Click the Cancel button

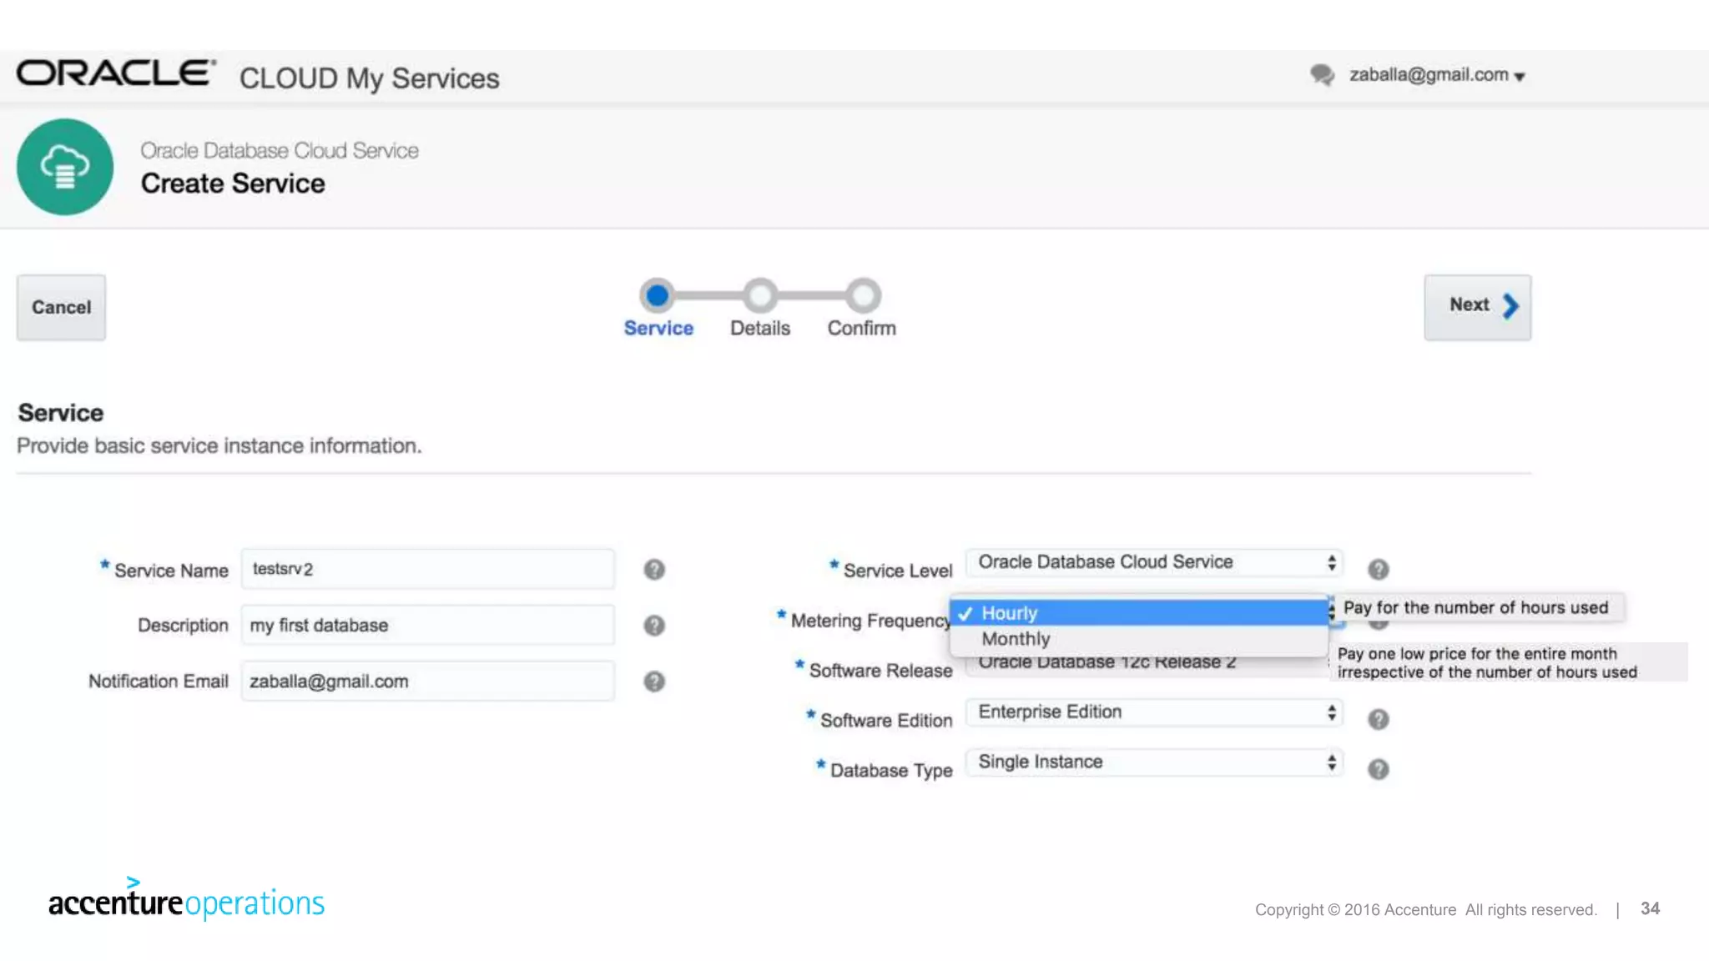[61, 307]
